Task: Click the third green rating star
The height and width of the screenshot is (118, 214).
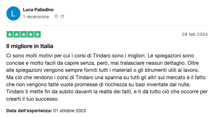Action: tap(24, 34)
